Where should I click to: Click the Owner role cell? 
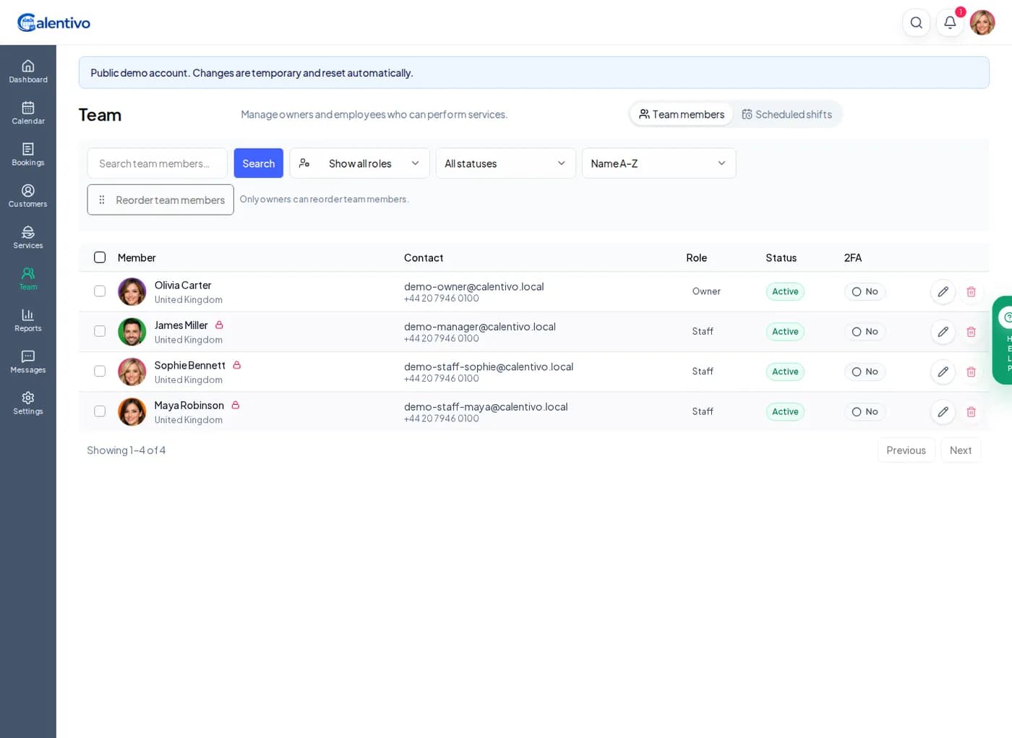706,291
